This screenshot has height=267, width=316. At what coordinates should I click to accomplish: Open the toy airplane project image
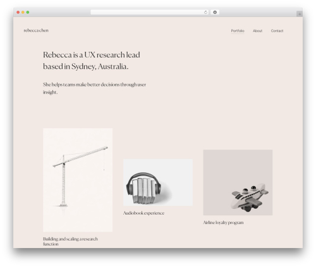point(238,182)
